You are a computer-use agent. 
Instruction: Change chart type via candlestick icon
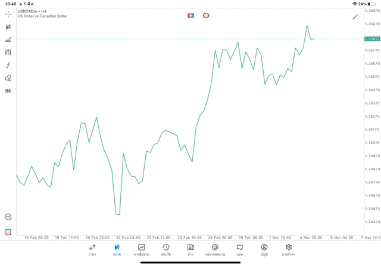coord(8,27)
